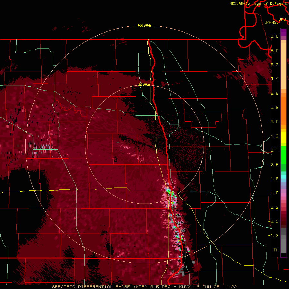
Task: Click the 1.0 scale value
Action: pyautogui.click(x=275, y=193)
